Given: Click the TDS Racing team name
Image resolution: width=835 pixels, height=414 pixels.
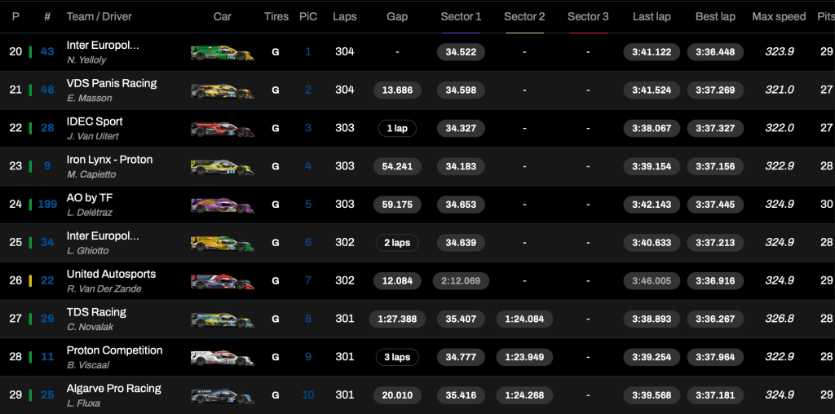Looking at the screenshot, I should coord(96,312).
